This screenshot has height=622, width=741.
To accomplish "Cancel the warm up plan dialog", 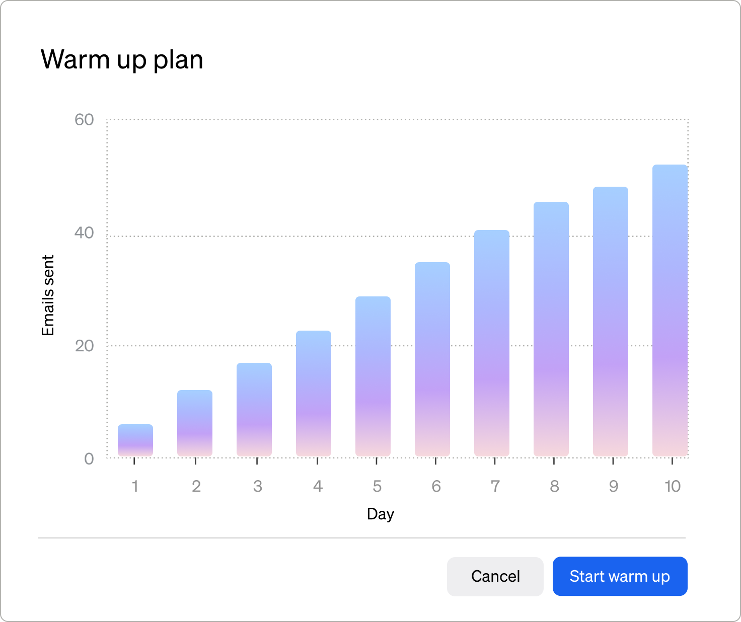I will tap(495, 576).
